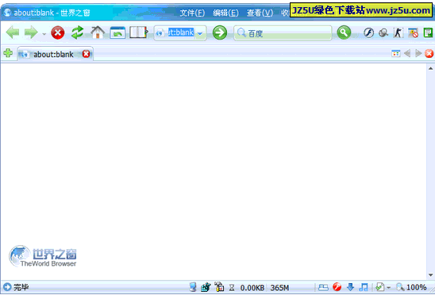Open the blue download arrow icon
Image resolution: width=435 pixels, height=295 pixels.
pos(351,287)
